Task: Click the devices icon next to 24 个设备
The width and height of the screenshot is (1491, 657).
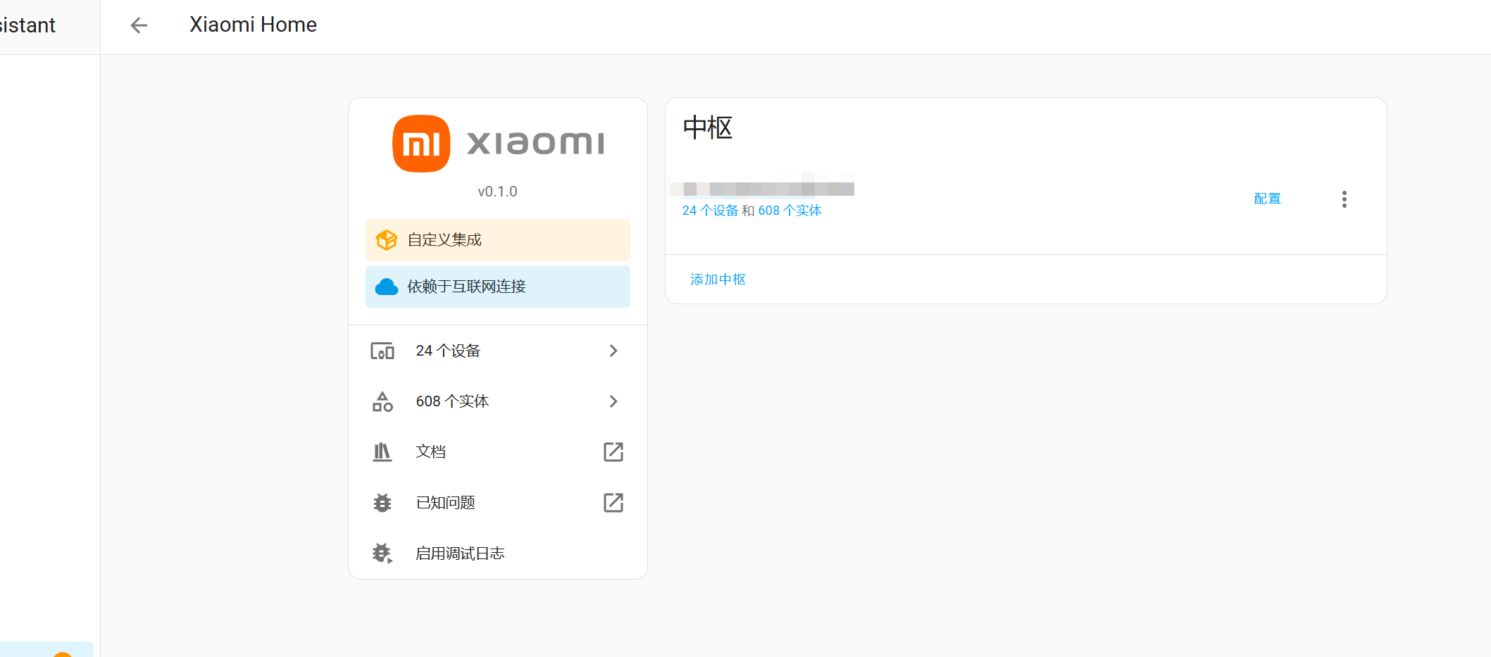Action: tap(382, 351)
